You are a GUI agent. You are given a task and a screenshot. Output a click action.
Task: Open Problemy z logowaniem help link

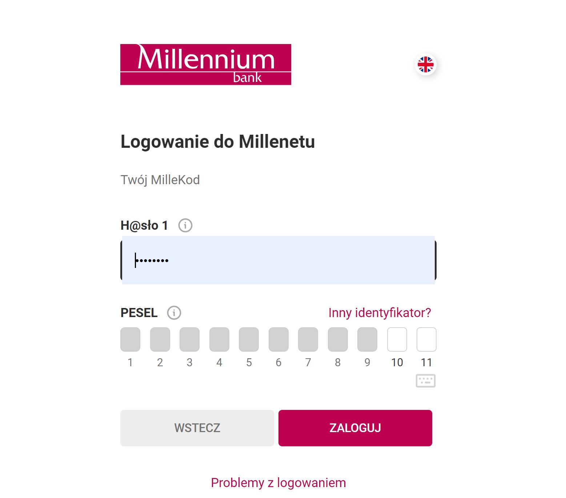coord(278,483)
